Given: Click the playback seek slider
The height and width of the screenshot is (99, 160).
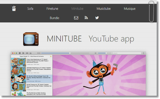Looking at the screenshot, I should (65, 53).
